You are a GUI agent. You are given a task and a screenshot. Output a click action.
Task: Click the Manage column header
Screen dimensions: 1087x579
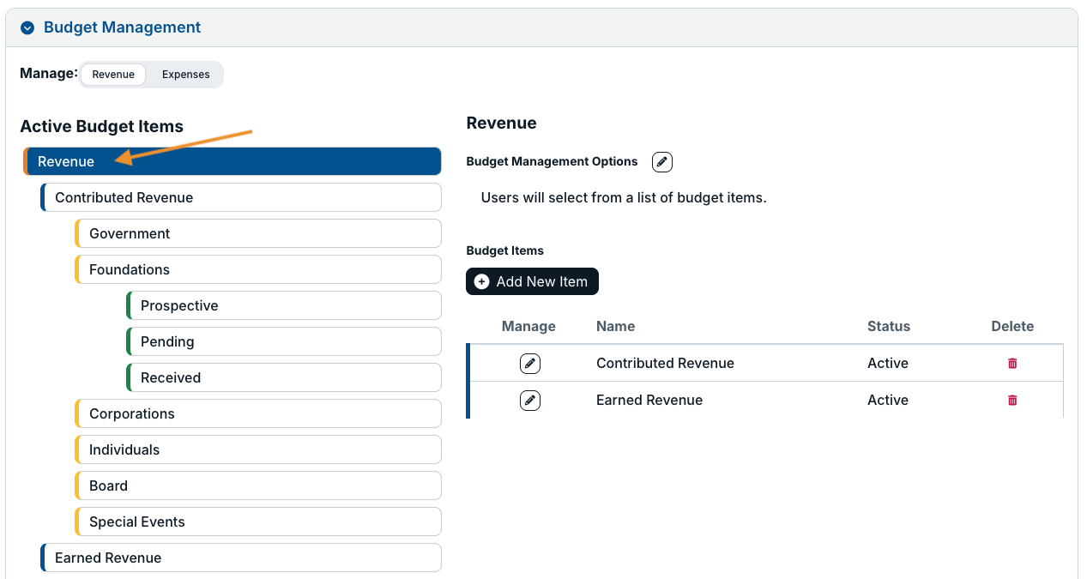coord(528,326)
